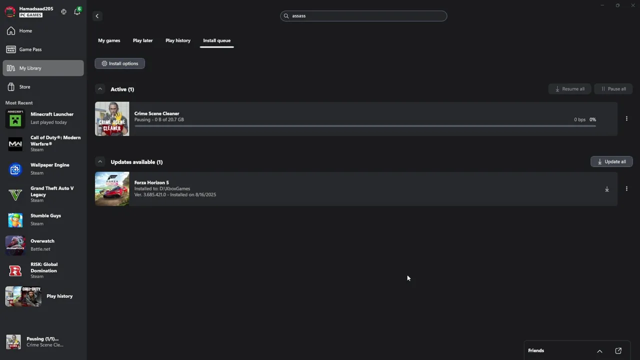This screenshot has width=640, height=360.
Task: Open the Store from the sidebar
Action: tap(25, 87)
